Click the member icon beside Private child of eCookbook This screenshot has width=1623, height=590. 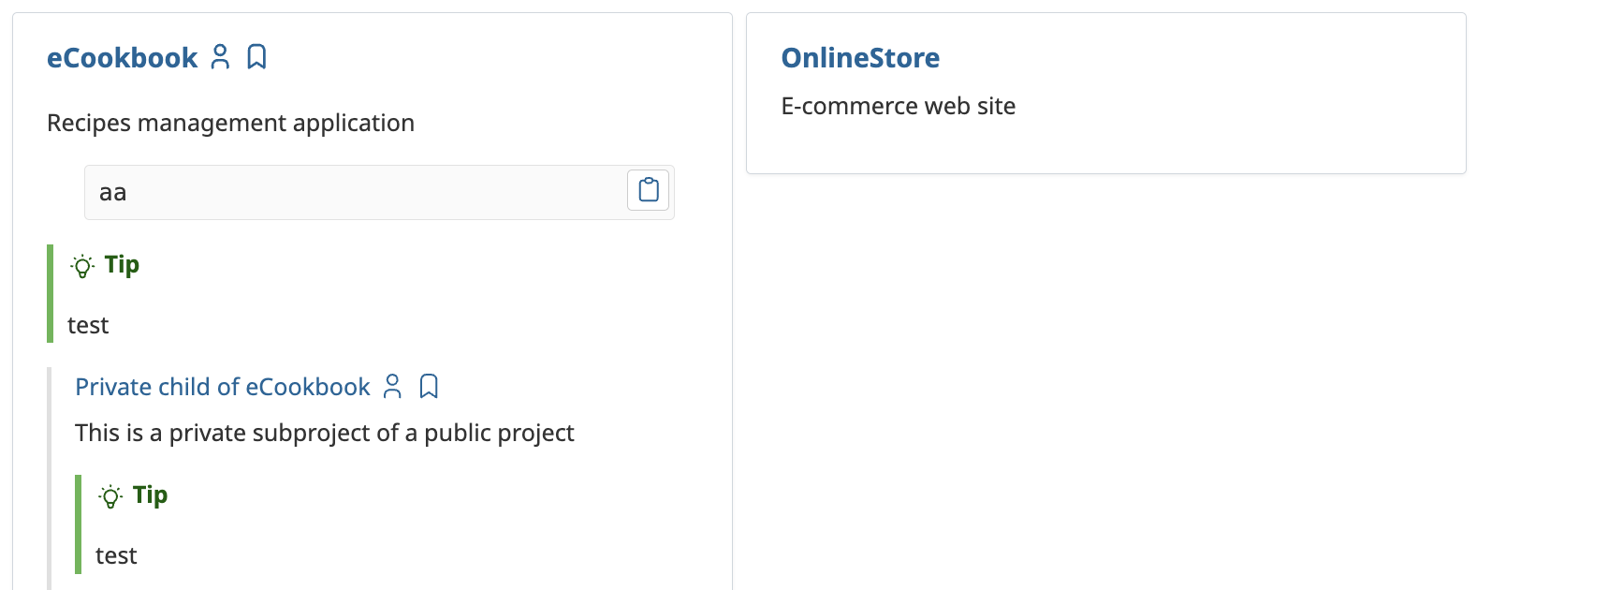[392, 386]
